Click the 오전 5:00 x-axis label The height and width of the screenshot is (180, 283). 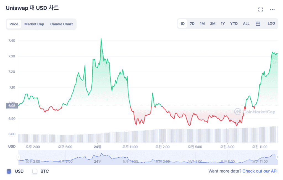[195, 147]
